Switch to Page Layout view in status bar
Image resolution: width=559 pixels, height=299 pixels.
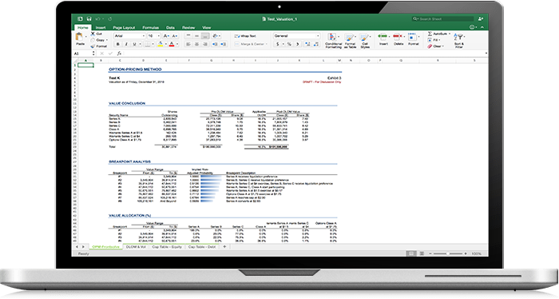coord(422,253)
